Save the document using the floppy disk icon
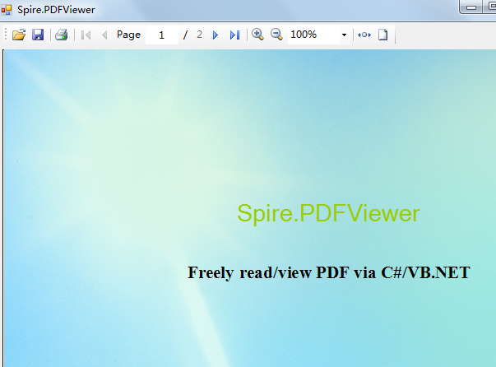 [x=38, y=35]
